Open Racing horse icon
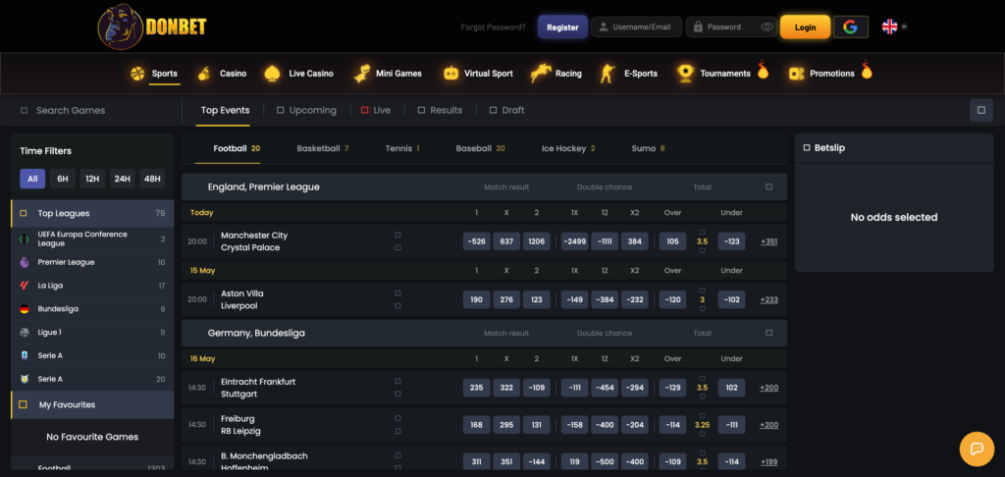The height and width of the screenshot is (477, 1005). click(x=541, y=74)
